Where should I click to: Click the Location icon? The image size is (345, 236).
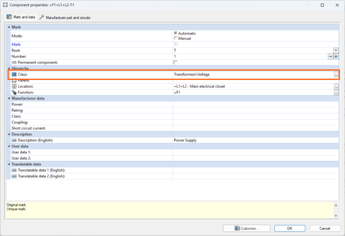(x=14, y=86)
